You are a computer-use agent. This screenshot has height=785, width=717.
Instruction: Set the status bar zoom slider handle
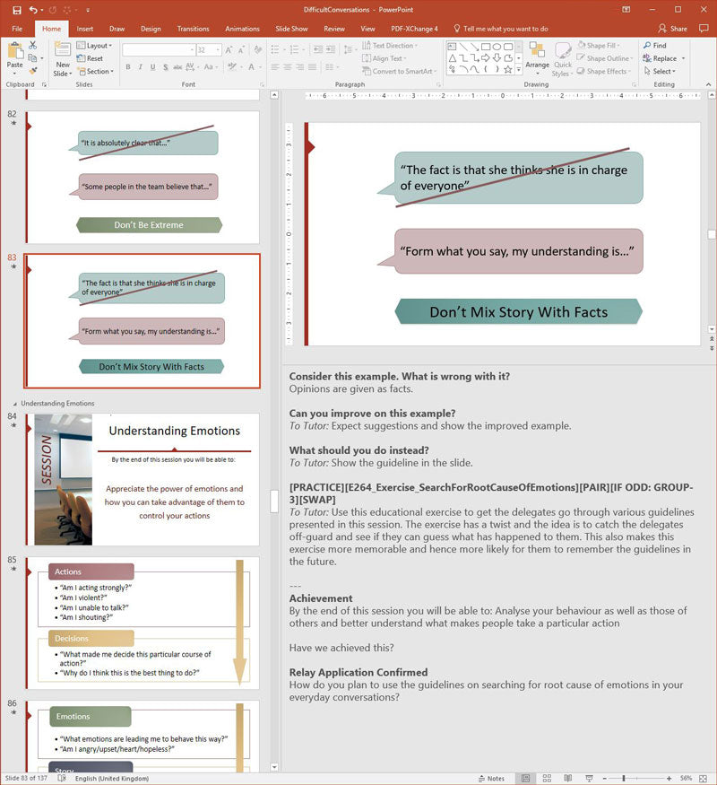point(624,778)
